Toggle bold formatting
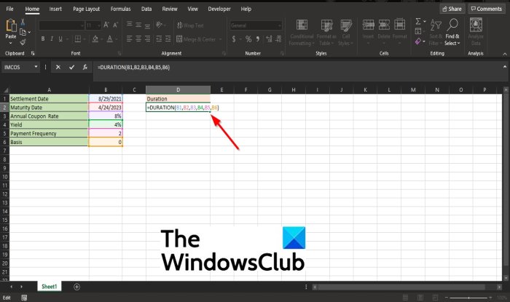510x302 pixels. coord(42,39)
